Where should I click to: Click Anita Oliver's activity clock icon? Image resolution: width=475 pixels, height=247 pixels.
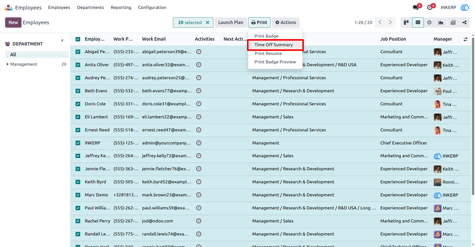click(199, 65)
